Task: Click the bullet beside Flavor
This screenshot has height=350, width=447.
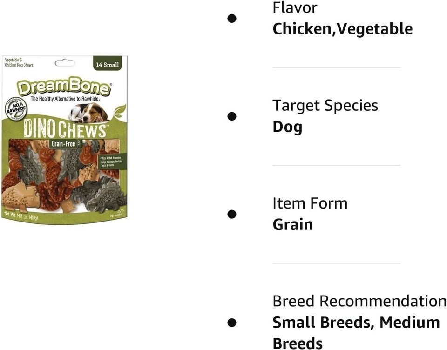Action: click(x=232, y=19)
